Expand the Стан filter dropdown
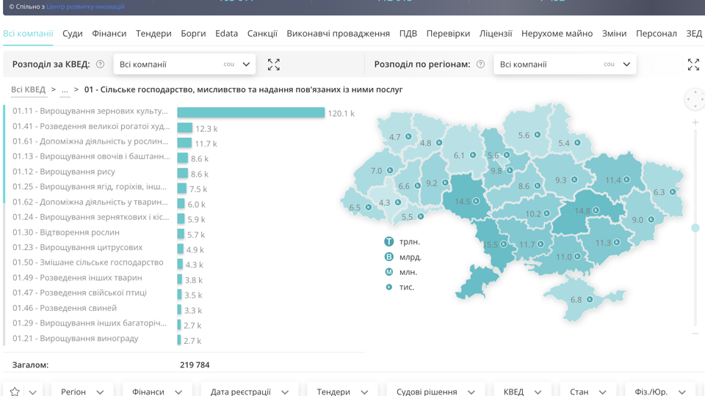This screenshot has height=396, width=705. 588,392
